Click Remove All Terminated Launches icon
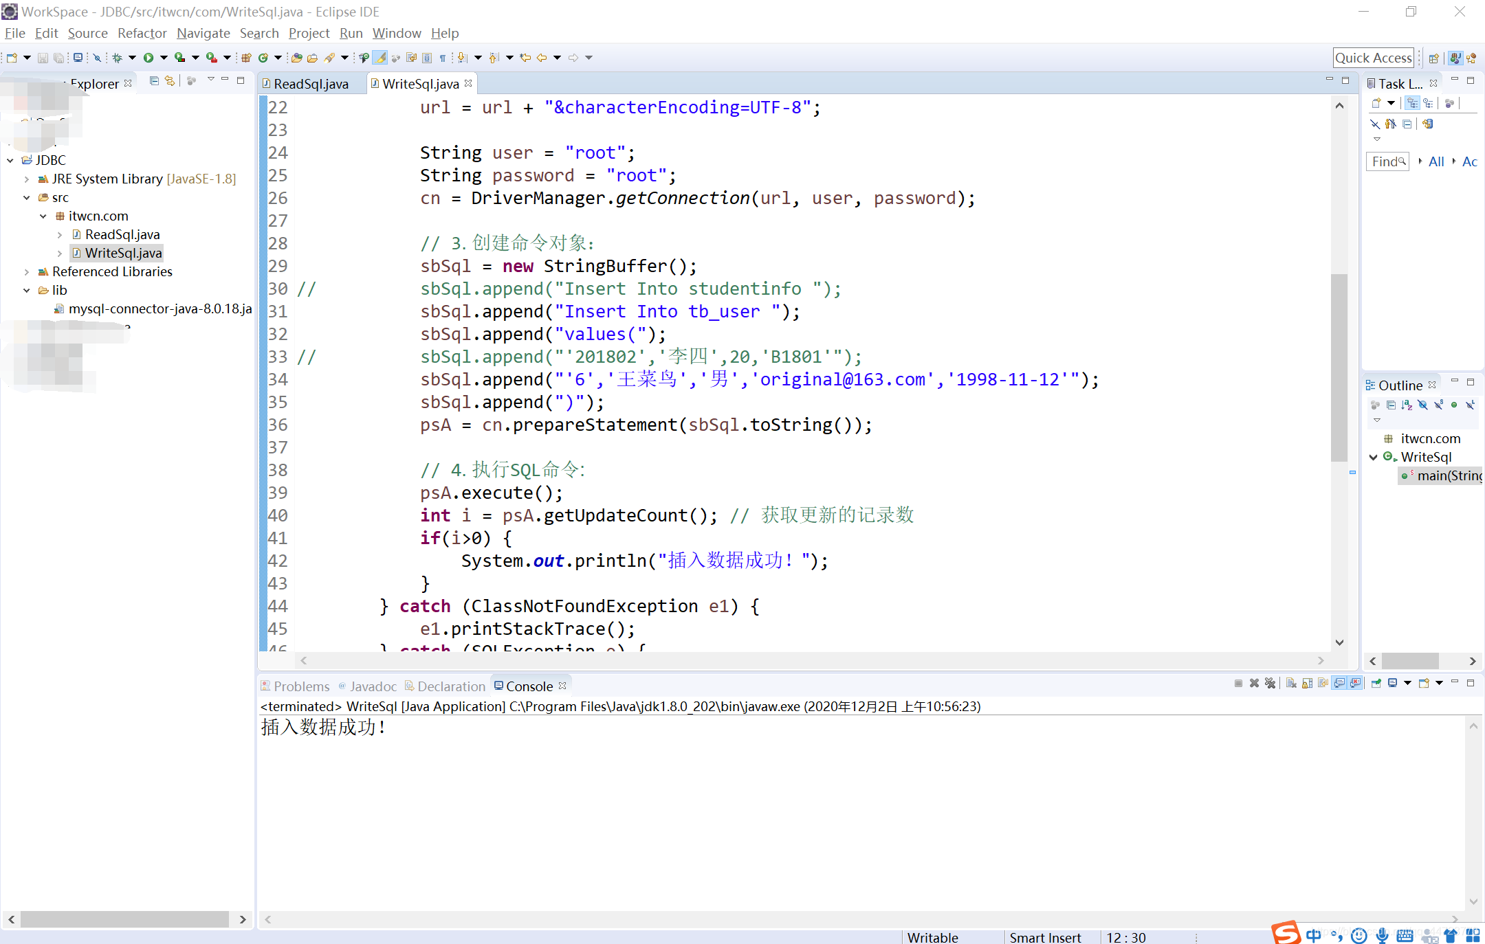Image resolution: width=1485 pixels, height=944 pixels. tap(1270, 683)
